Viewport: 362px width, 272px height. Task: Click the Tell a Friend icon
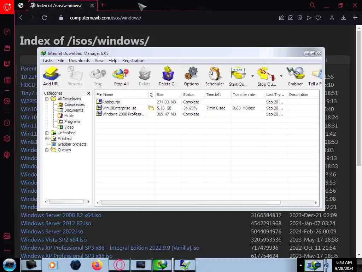[315, 76]
